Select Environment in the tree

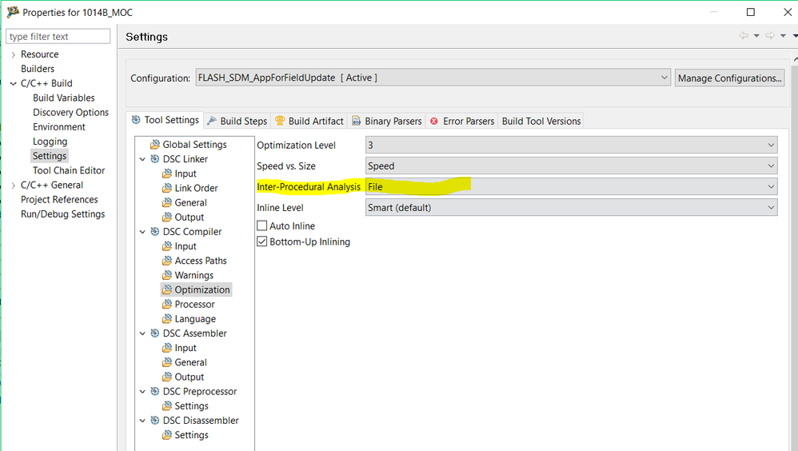pos(59,127)
